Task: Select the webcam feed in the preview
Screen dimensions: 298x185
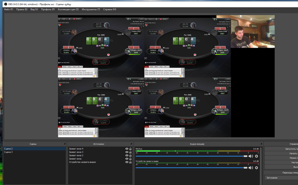Action: click(x=252, y=32)
